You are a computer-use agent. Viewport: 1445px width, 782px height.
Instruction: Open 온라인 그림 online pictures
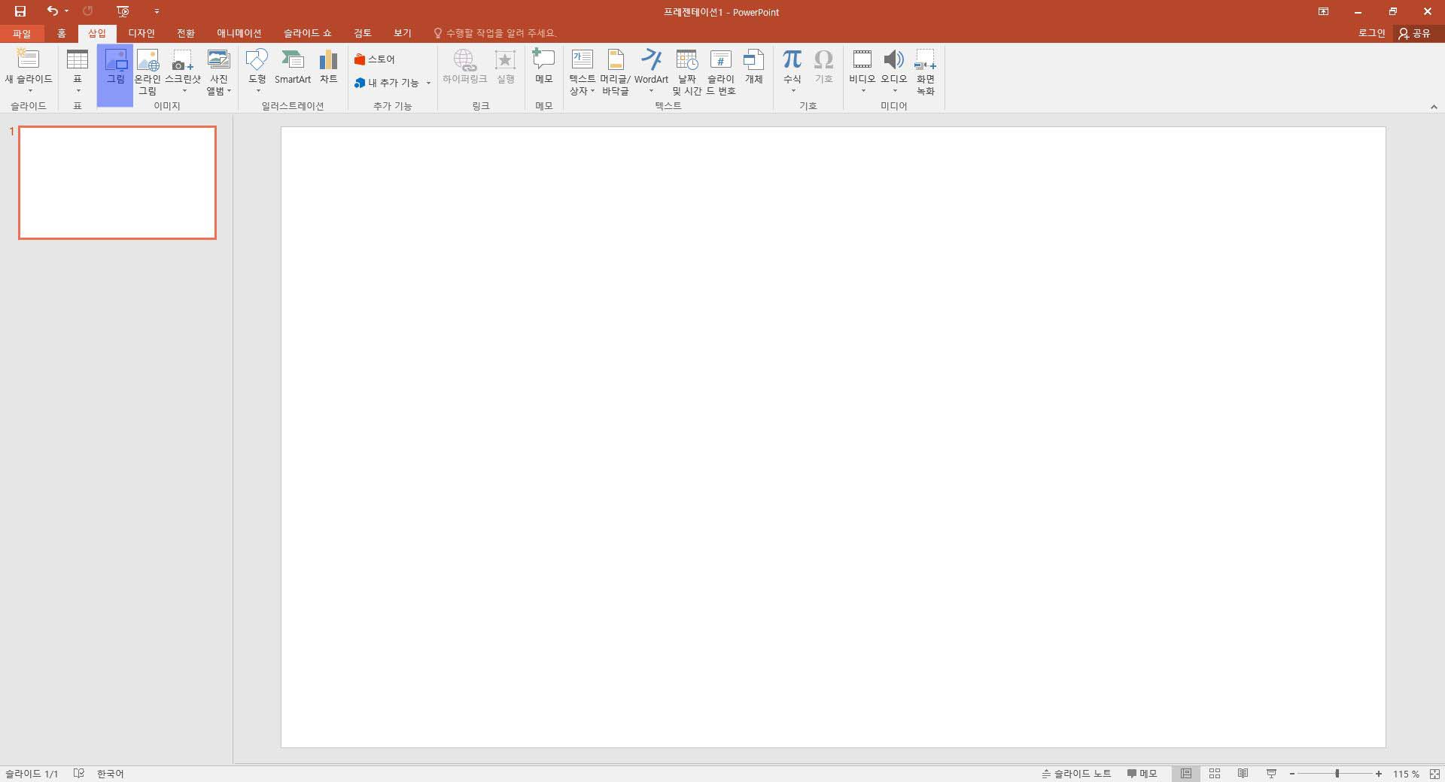pos(148,71)
